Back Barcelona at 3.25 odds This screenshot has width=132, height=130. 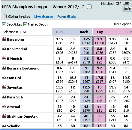coord(86,41)
